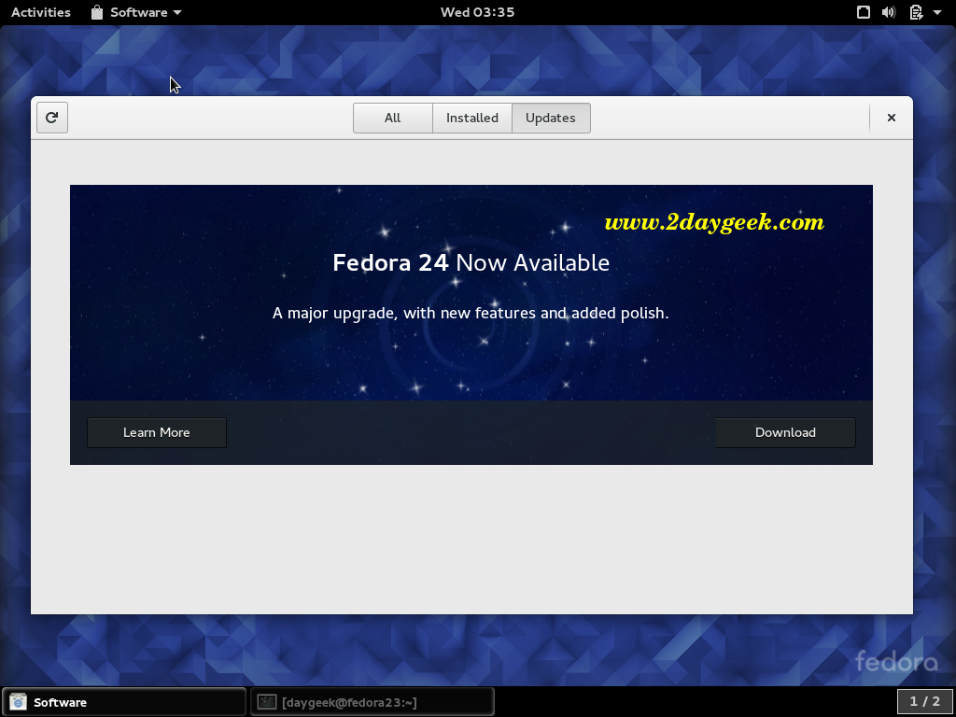Close the Software window
Viewport: 956px width, 717px height.
tap(892, 118)
